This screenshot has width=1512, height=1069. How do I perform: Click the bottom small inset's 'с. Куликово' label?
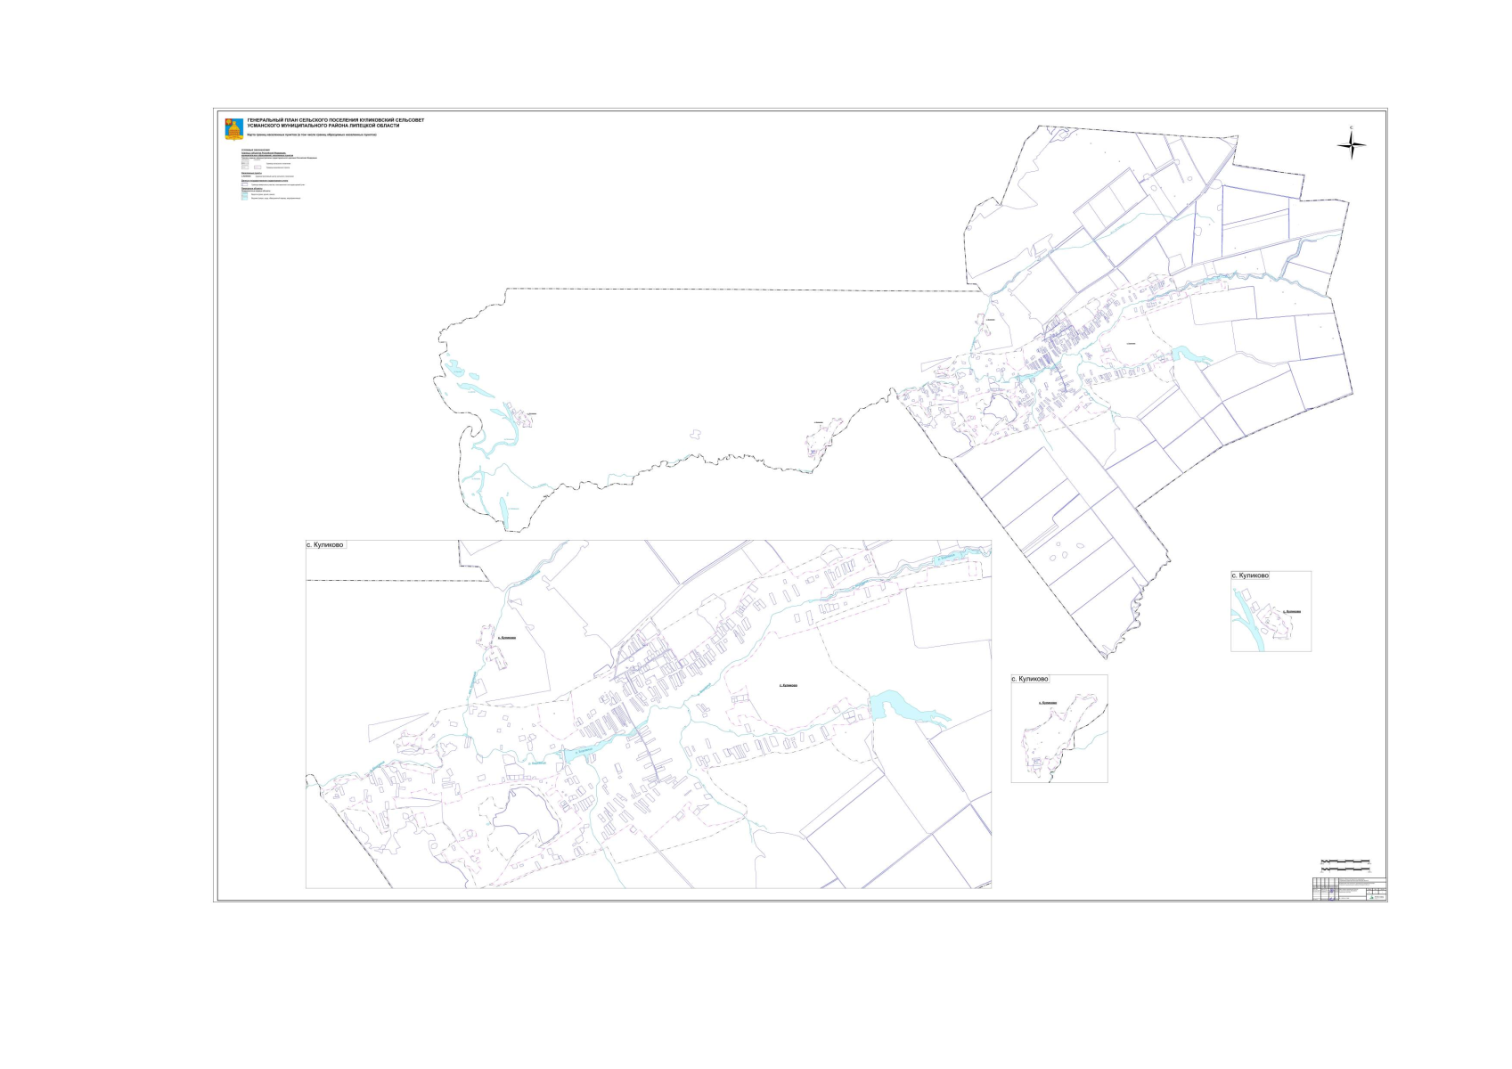tap(1030, 679)
